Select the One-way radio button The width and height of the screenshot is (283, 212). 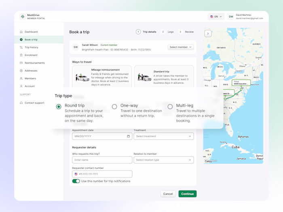click(x=114, y=107)
